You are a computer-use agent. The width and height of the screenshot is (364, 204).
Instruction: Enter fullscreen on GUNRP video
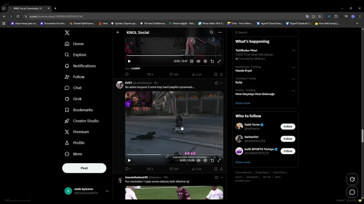[x=219, y=61]
